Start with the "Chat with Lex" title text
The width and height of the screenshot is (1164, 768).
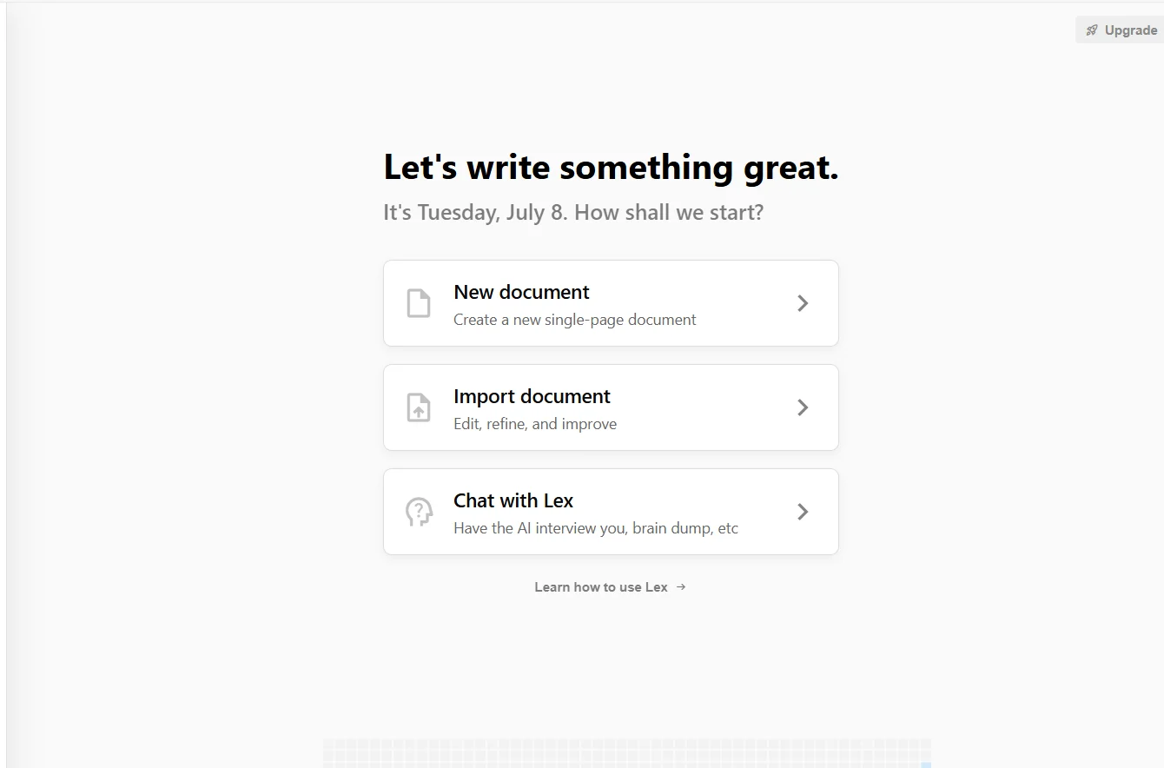[x=513, y=500]
